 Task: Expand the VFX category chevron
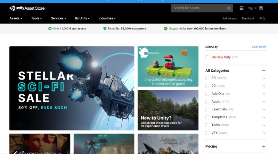[x=264, y=133]
